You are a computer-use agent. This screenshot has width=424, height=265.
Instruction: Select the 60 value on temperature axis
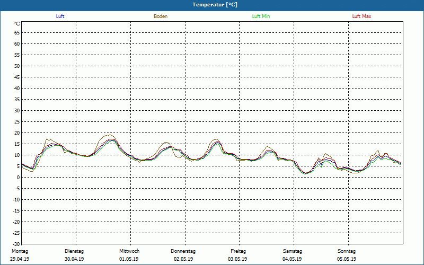[x=17, y=44]
